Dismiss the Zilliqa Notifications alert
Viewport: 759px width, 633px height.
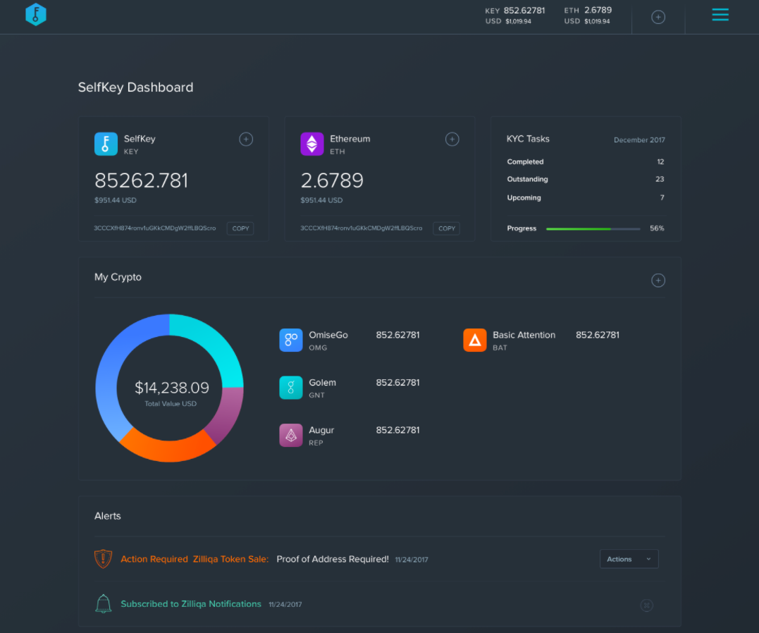click(647, 605)
